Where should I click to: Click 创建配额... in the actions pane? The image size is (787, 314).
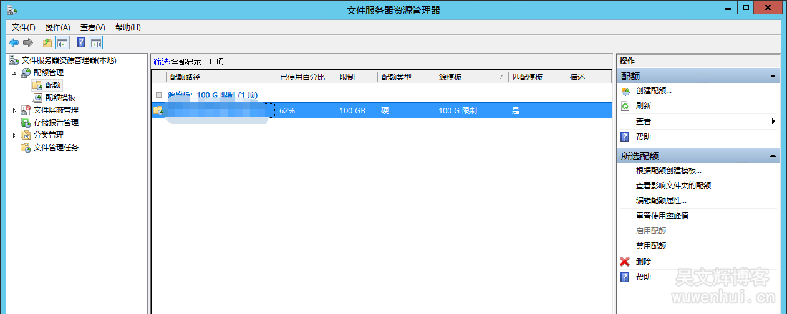pyautogui.click(x=653, y=91)
